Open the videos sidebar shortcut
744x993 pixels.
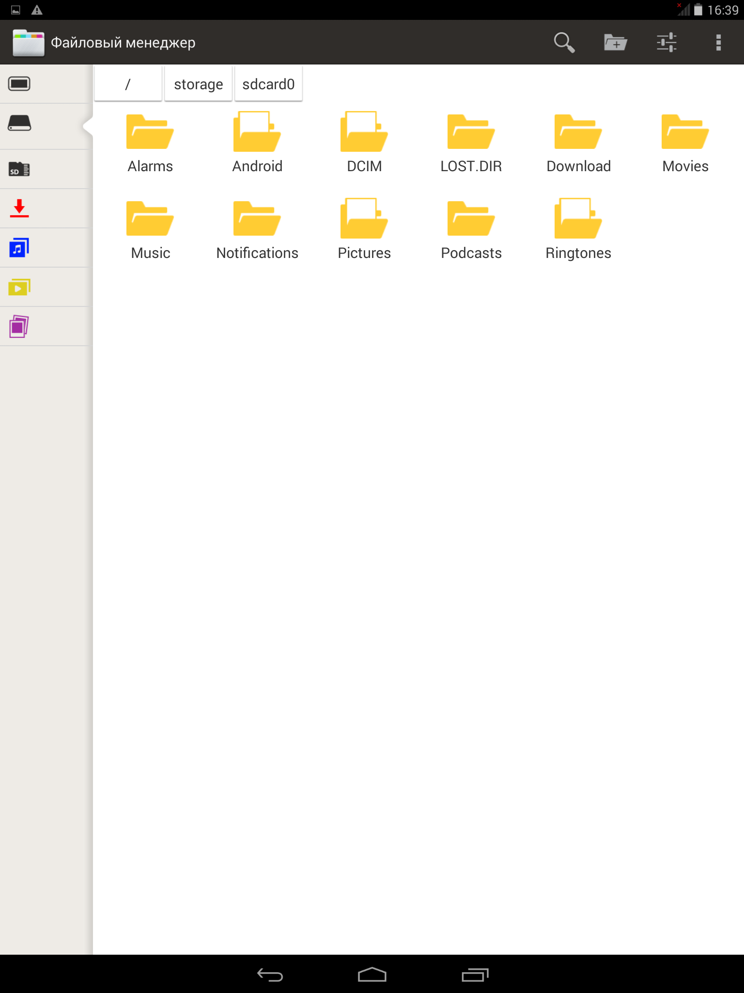[x=19, y=287]
